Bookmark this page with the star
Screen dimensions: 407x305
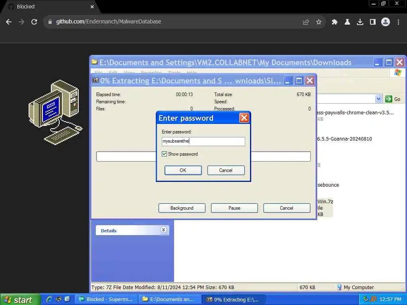point(319,22)
